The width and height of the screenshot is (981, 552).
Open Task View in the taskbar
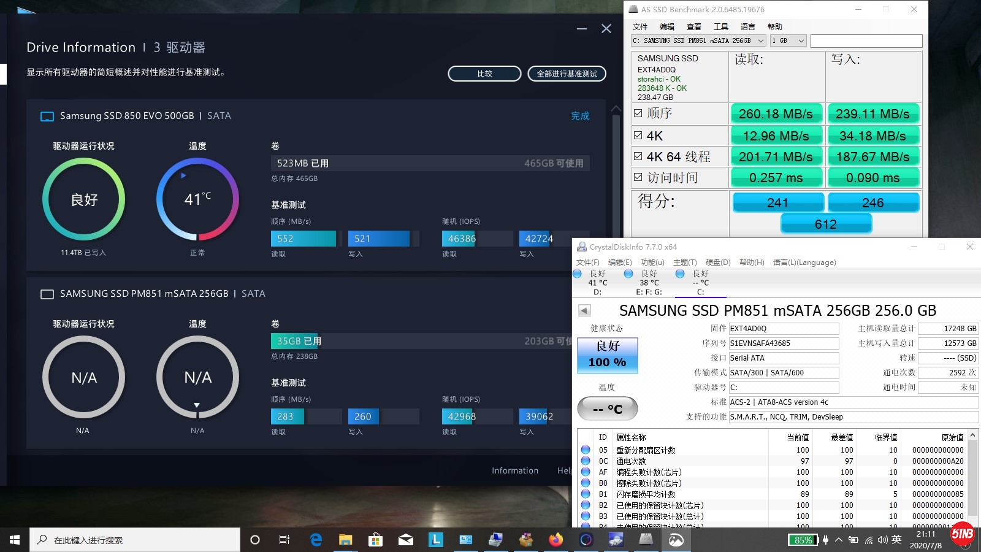[284, 540]
